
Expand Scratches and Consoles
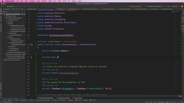pyautogui.click(x=3, y=60)
